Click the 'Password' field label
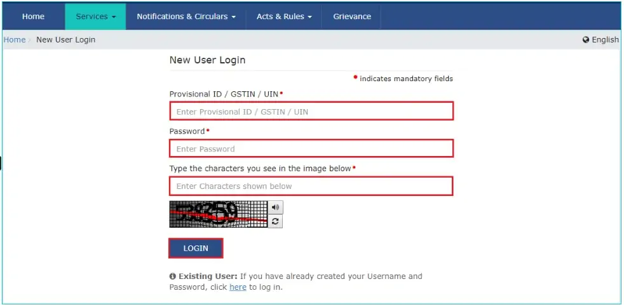This screenshot has width=624, height=305. tap(187, 131)
